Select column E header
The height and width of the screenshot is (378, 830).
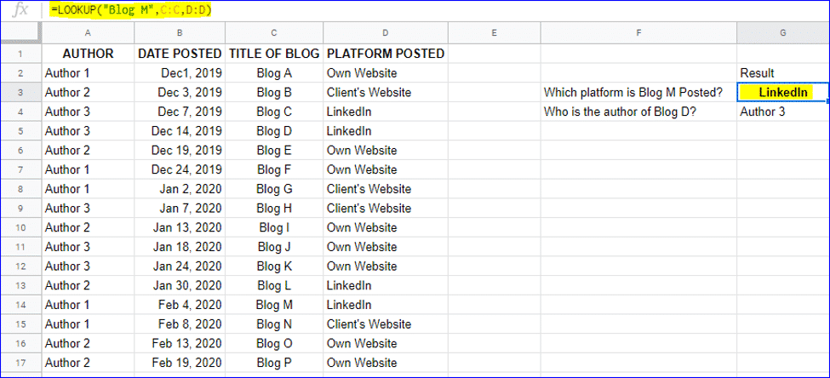click(x=494, y=33)
